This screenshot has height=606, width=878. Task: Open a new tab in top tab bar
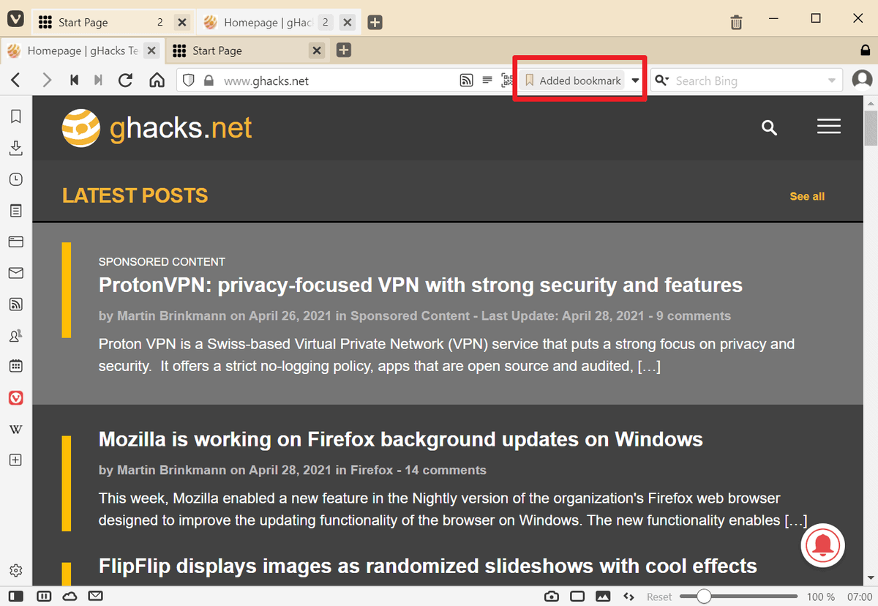tap(375, 23)
